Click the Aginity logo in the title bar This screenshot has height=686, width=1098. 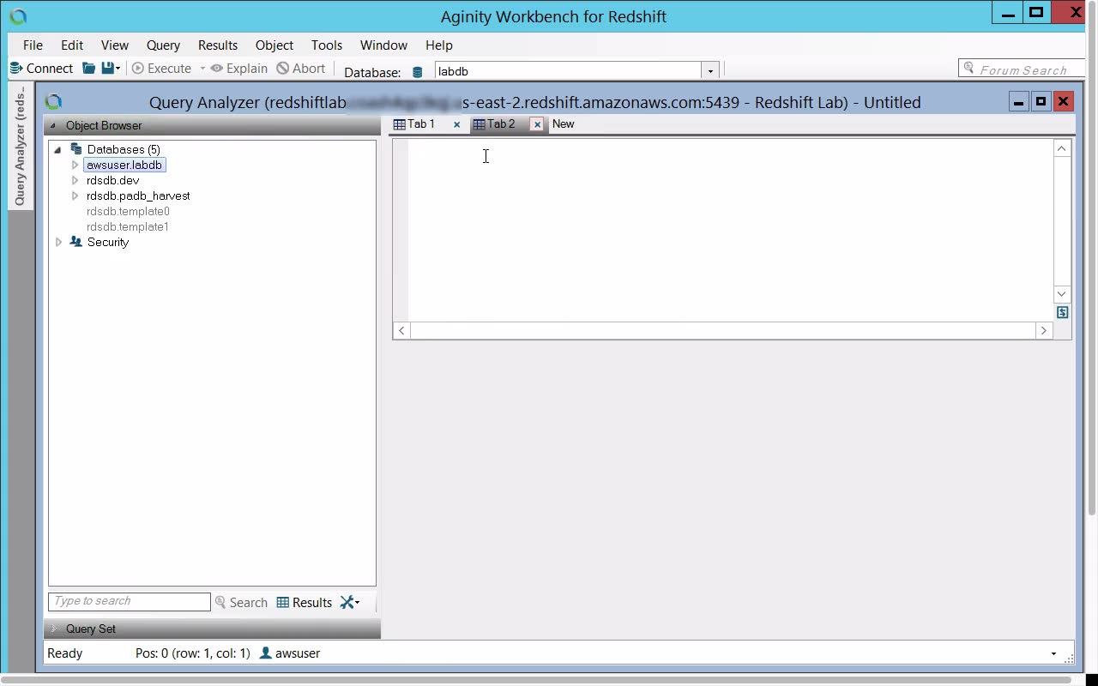(18, 16)
